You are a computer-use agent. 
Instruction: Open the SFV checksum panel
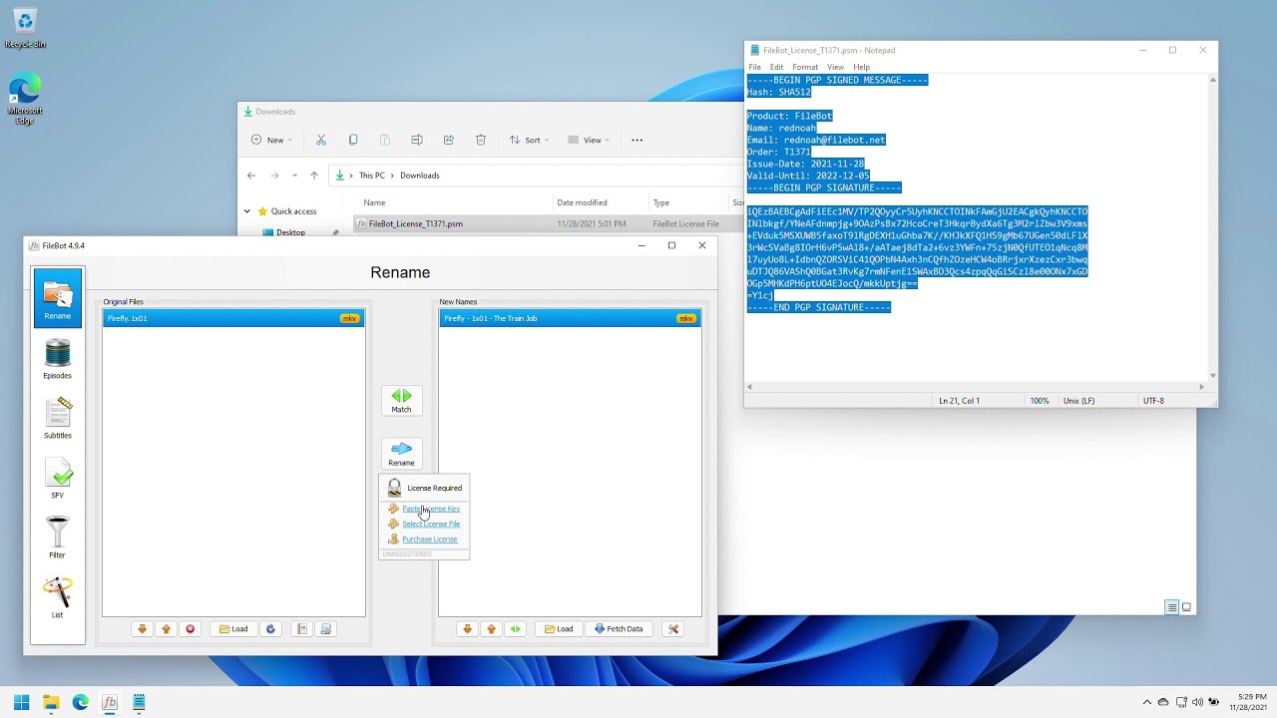pos(57,479)
